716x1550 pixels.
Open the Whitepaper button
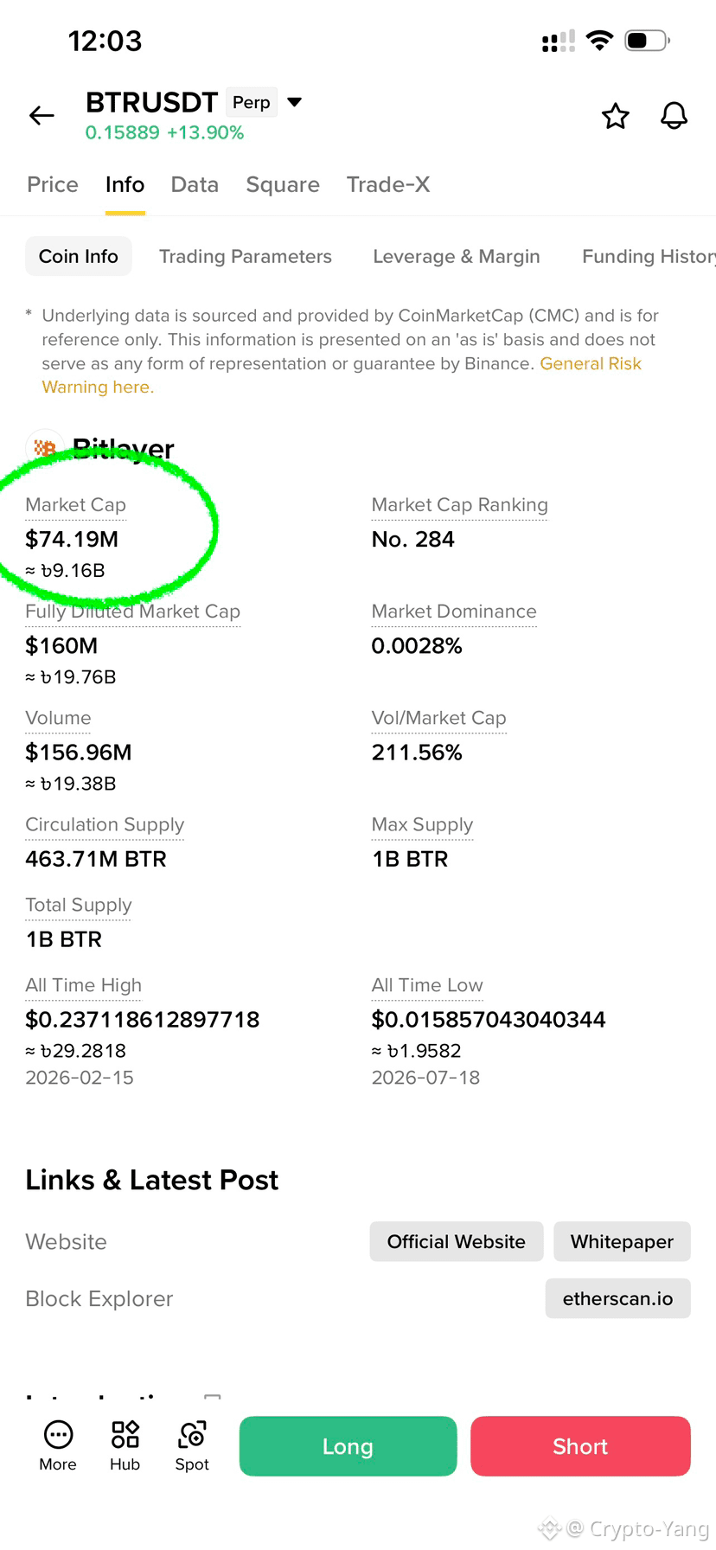(x=622, y=1241)
